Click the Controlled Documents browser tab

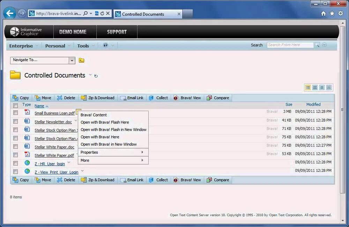[148, 14]
